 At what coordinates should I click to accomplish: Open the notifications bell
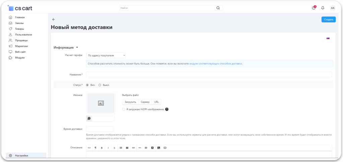pos(323,8)
